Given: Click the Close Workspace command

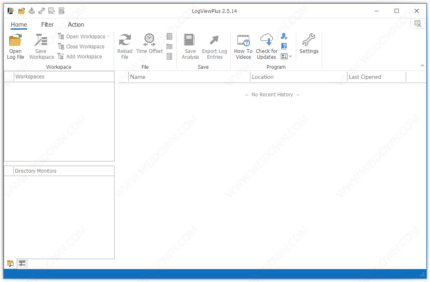Looking at the screenshot, I should pyautogui.click(x=81, y=46).
